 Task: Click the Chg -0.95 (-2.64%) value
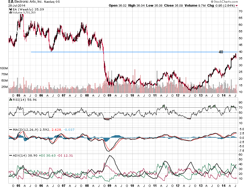(221, 5)
